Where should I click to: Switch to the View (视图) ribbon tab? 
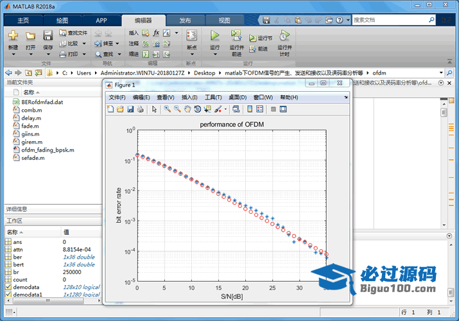coord(225,21)
